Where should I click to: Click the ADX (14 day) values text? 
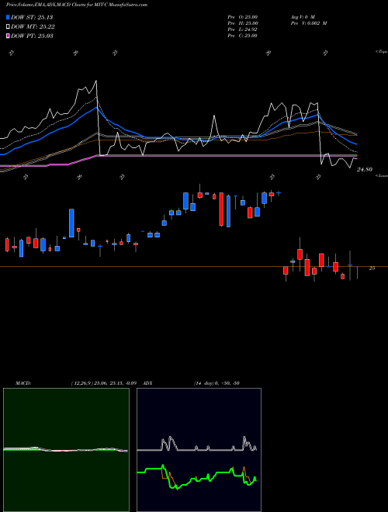coord(217,383)
